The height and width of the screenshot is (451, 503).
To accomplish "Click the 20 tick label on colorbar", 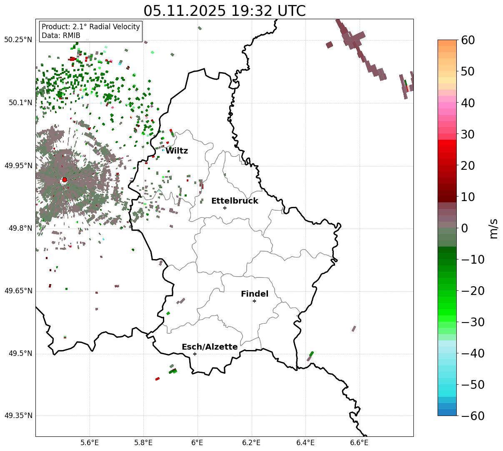I will click(468, 166).
